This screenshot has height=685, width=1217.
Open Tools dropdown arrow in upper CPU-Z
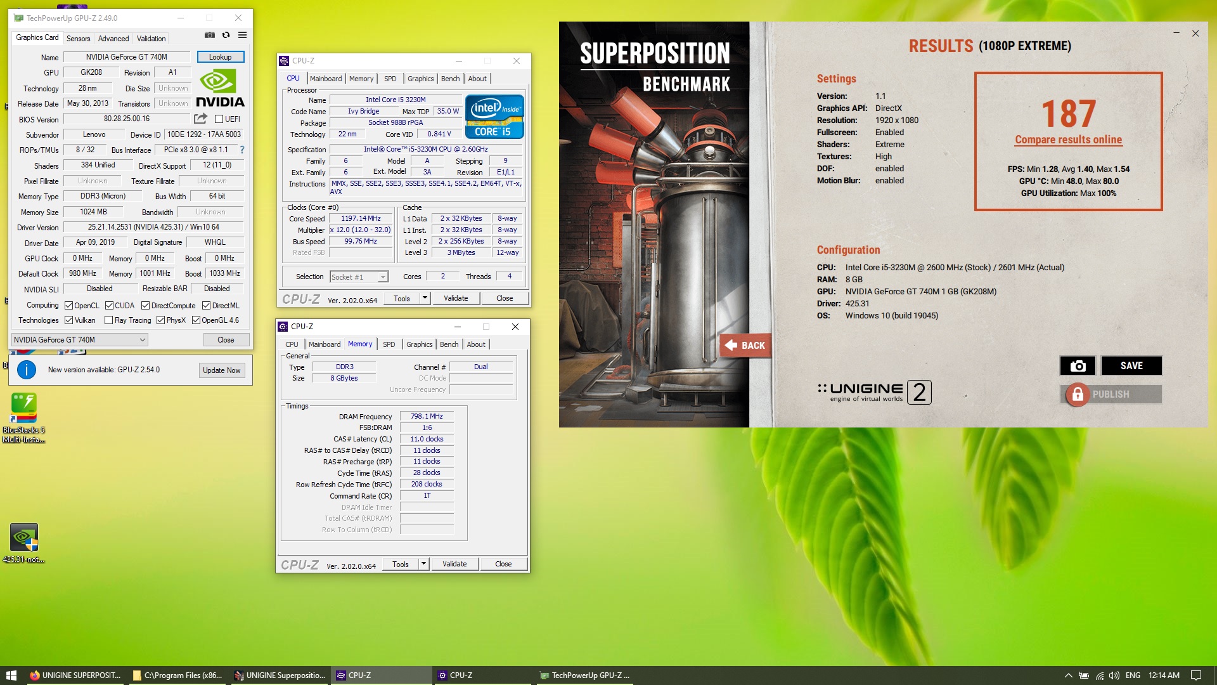pyautogui.click(x=425, y=298)
